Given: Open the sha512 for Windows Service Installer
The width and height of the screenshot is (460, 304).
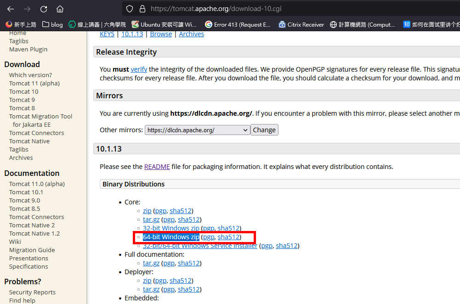Looking at the screenshot, I should [x=287, y=246].
